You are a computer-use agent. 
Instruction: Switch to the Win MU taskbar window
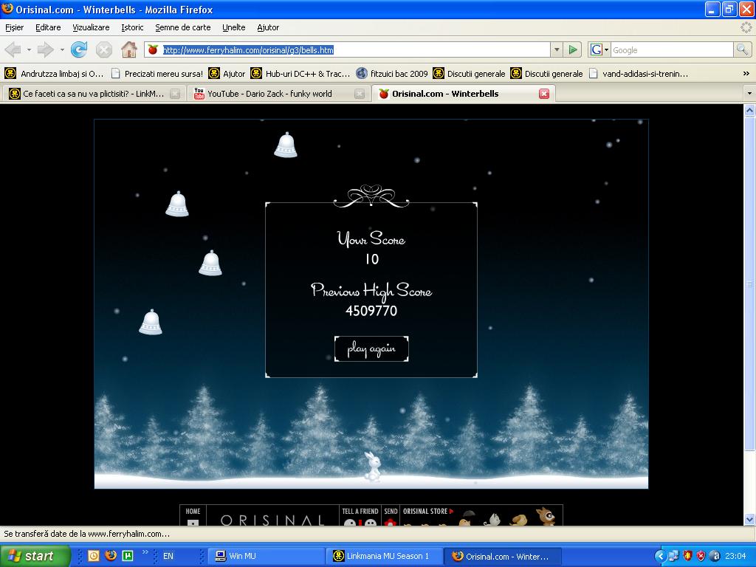[x=266, y=556]
